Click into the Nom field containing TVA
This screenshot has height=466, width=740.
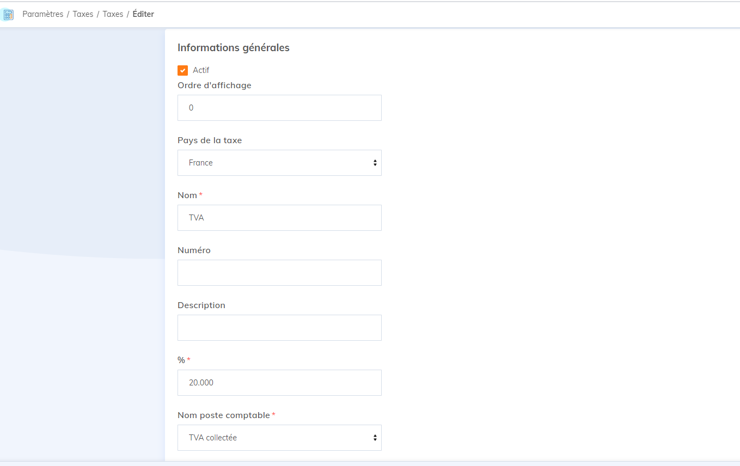coord(279,218)
